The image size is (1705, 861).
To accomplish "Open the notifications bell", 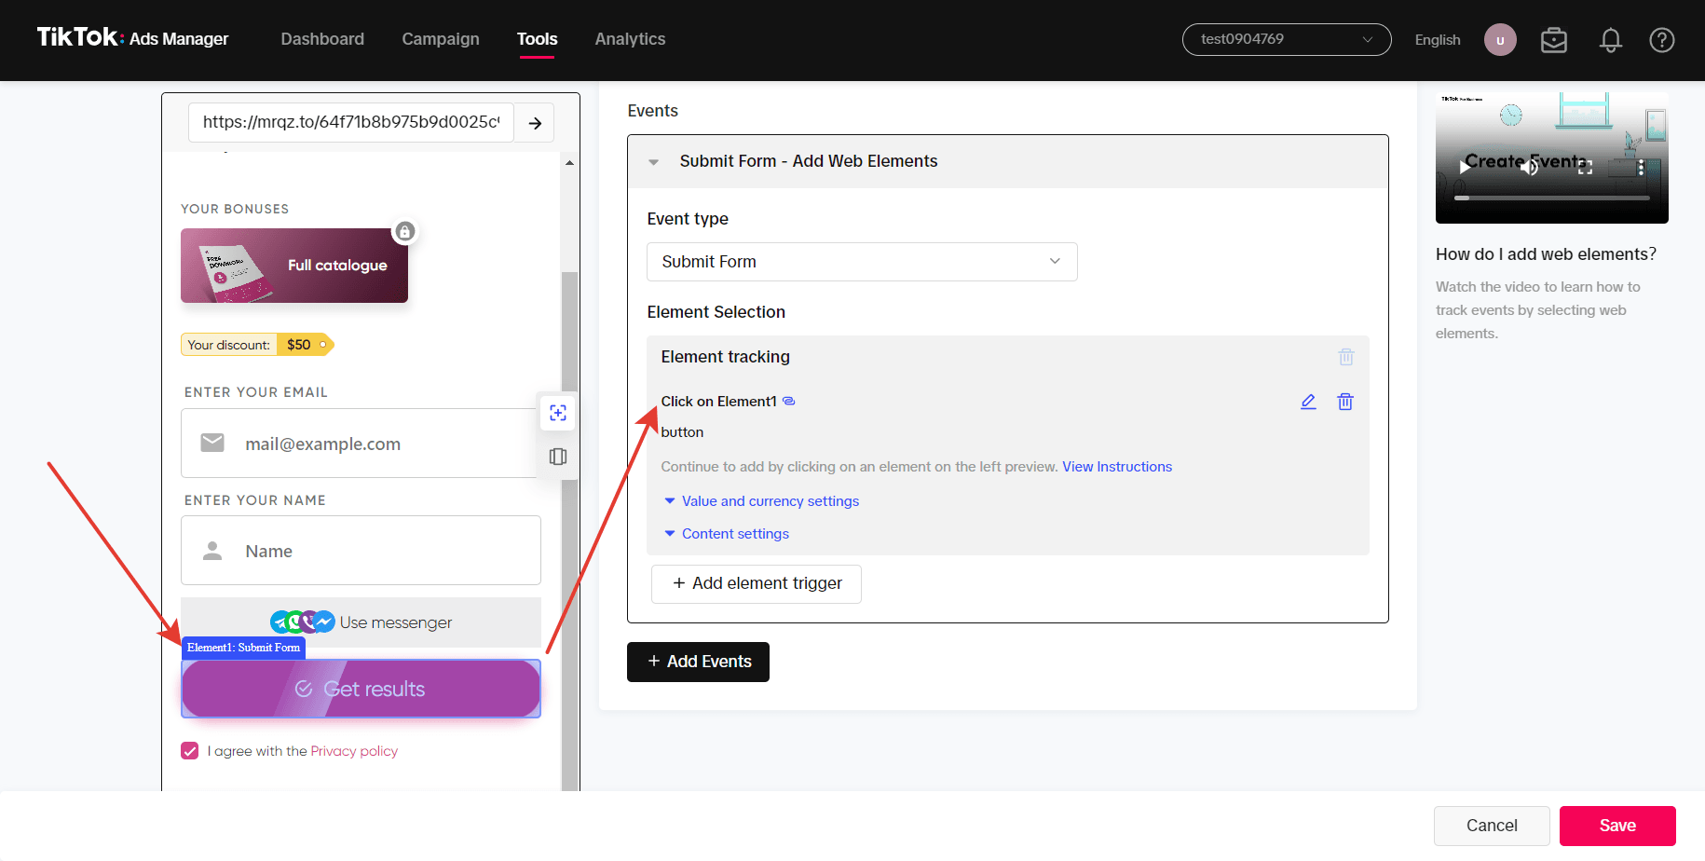I will point(1611,40).
